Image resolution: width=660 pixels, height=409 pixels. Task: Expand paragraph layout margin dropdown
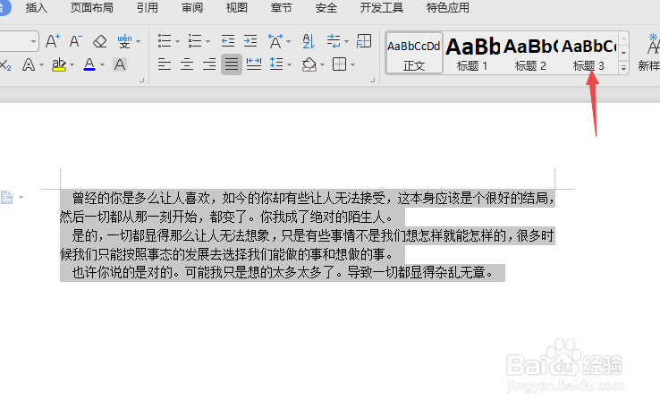coord(21,197)
